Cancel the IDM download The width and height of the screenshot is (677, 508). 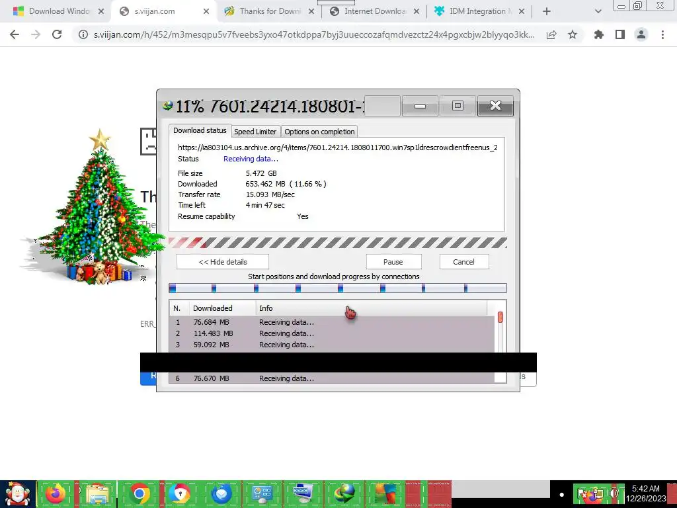tap(463, 262)
